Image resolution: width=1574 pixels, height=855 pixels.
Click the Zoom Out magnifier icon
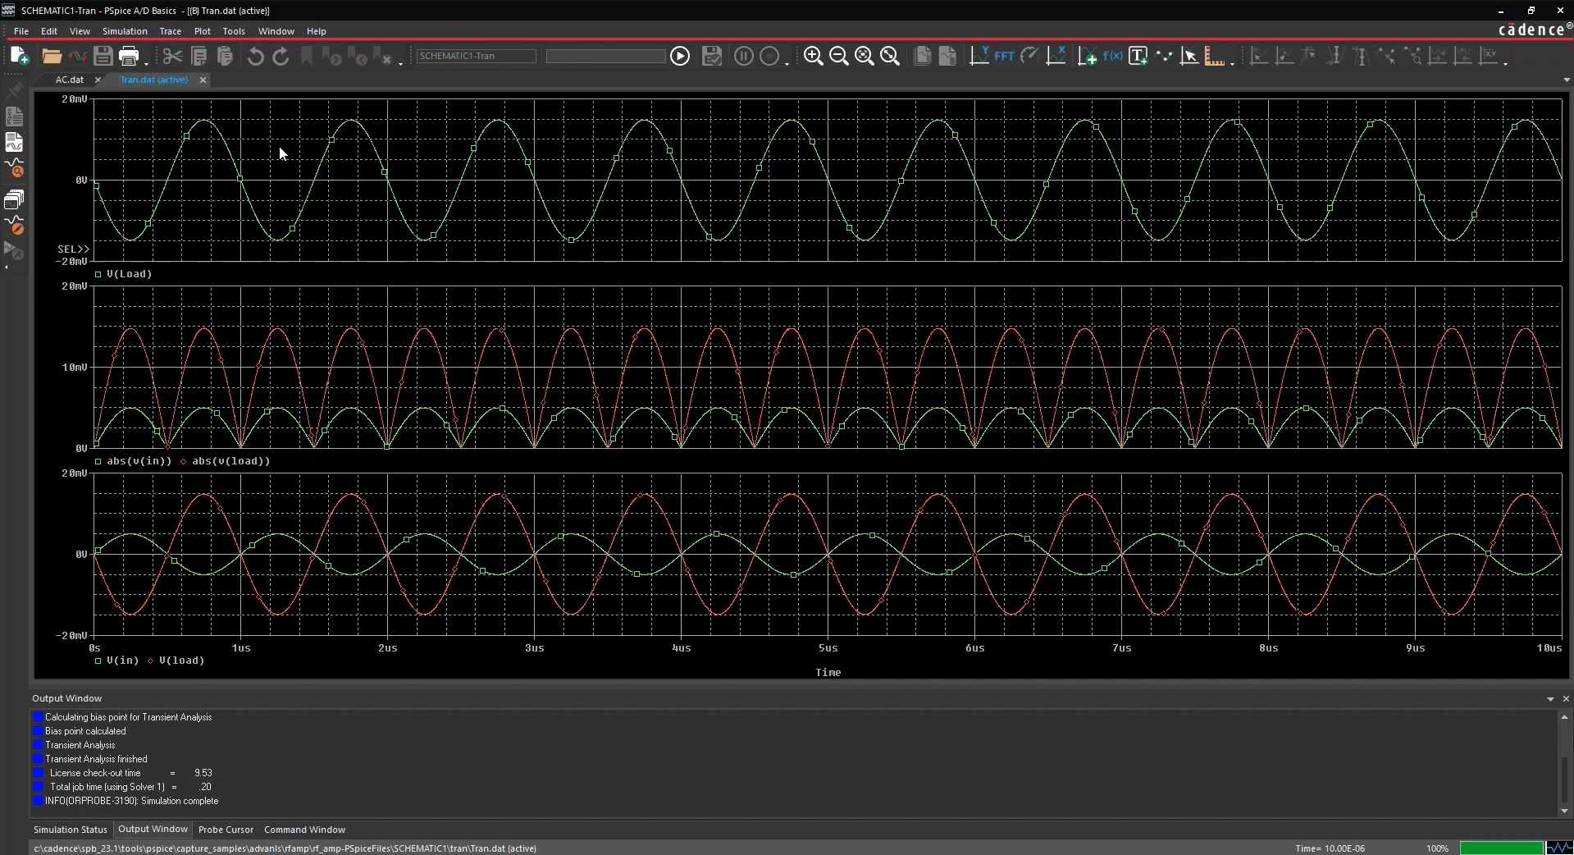click(838, 56)
